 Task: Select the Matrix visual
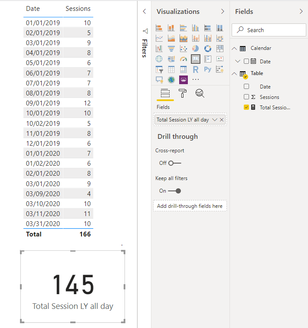pos(183,69)
